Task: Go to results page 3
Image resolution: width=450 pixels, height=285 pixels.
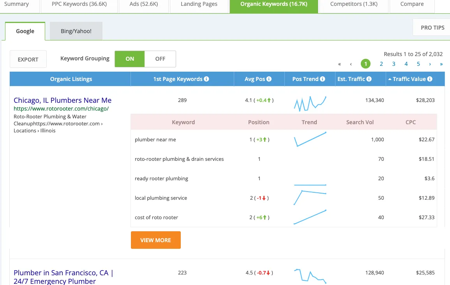Action: [x=394, y=64]
